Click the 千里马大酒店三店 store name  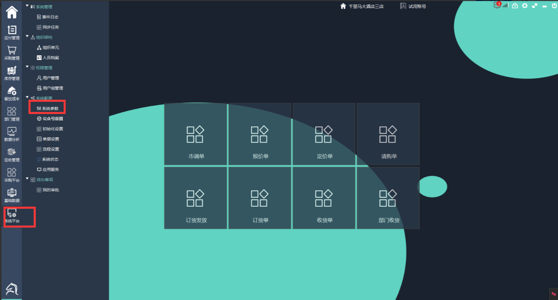click(x=366, y=6)
